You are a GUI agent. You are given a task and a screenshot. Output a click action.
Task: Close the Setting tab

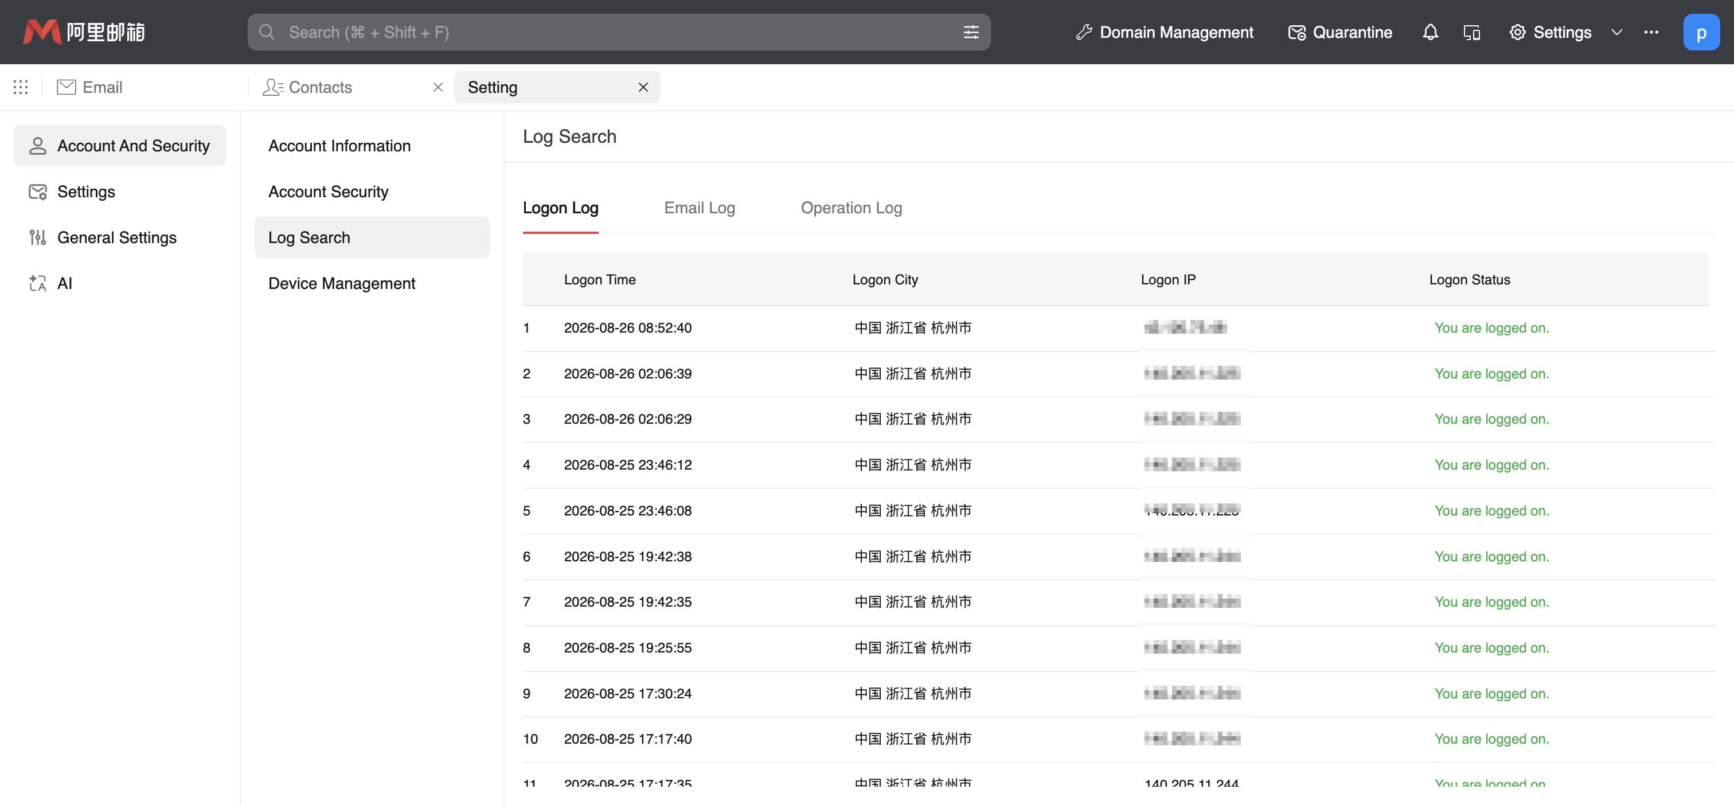click(x=643, y=87)
